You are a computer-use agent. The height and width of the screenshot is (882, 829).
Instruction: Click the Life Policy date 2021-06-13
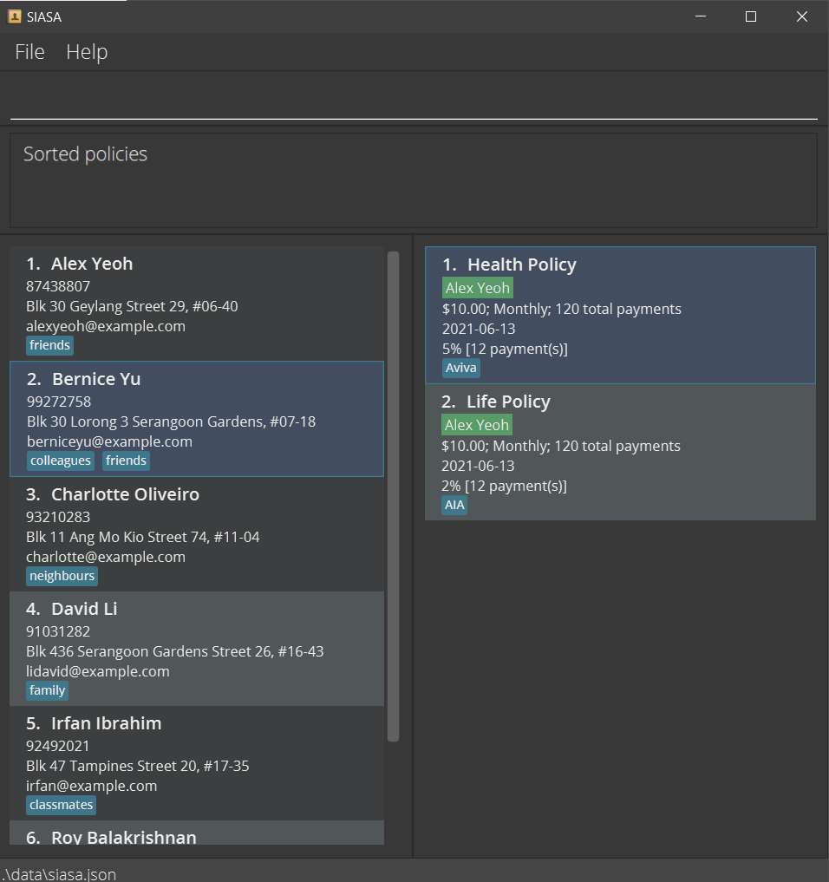(x=478, y=467)
